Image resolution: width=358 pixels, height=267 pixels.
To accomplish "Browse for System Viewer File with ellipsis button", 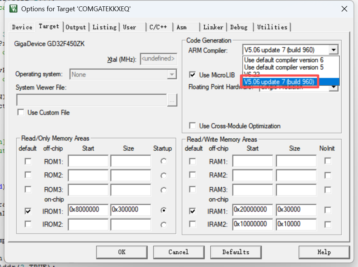I will click(x=172, y=100).
